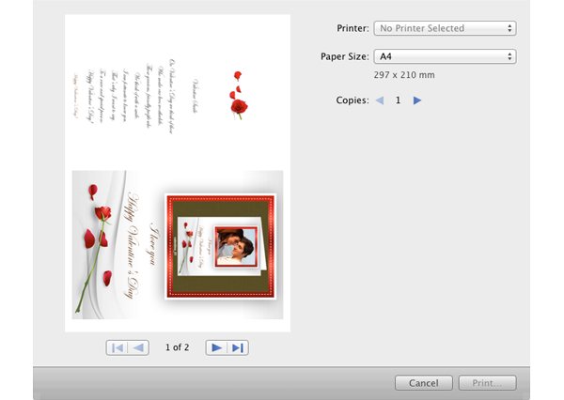This screenshot has height=400, width=564.
Task: Click the Copies label
Action: point(352,100)
